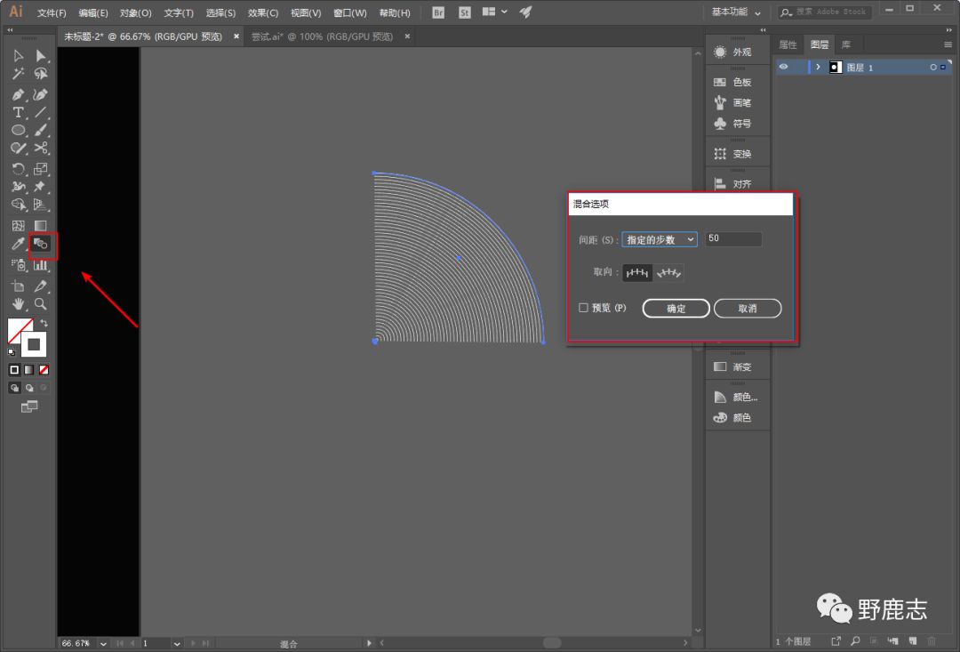Image resolution: width=960 pixels, height=652 pixels.
Task: Click the Fill color swatch
Action: point(20,330)
